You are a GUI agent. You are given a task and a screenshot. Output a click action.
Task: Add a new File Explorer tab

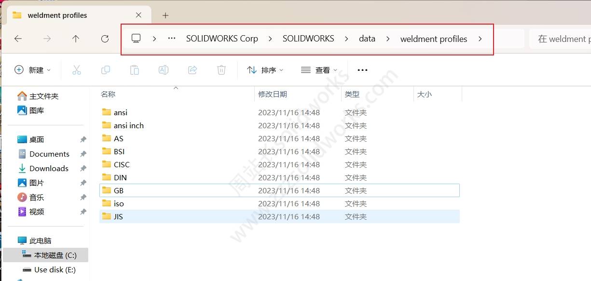[165, 15]
